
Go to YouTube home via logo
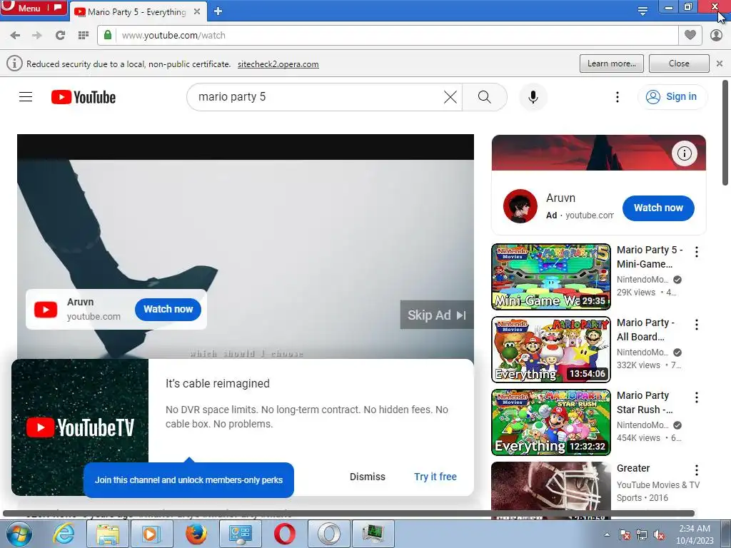84,97
